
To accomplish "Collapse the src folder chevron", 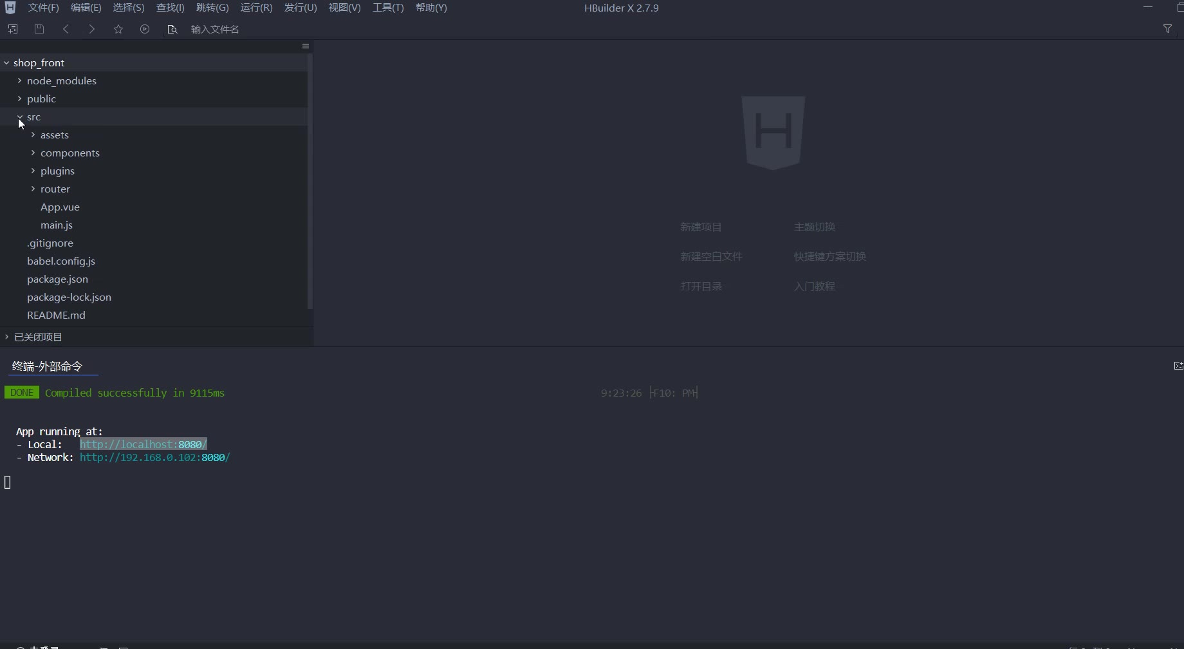I will tap(19, 117).
